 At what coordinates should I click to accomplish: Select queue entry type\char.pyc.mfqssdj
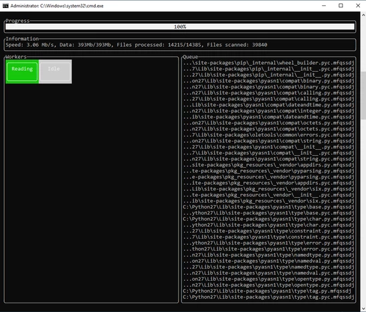268,225
